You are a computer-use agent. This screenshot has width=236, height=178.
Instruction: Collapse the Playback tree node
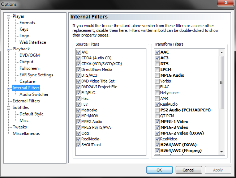[8, 49]
